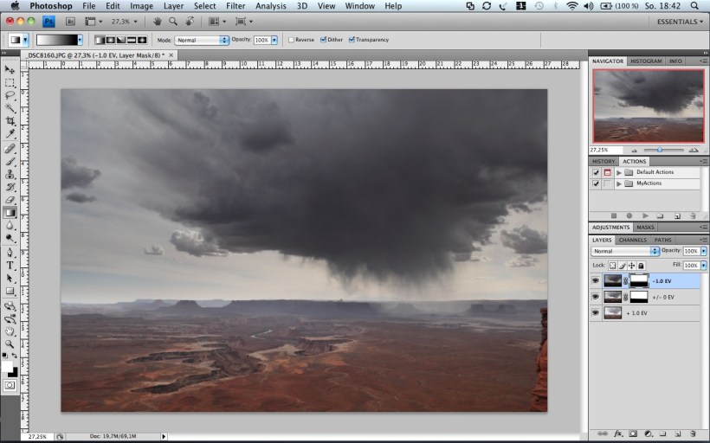Open the ESSENTIALS workspace switcher
This screenshot has width=710, height=443.
(680, 22)
